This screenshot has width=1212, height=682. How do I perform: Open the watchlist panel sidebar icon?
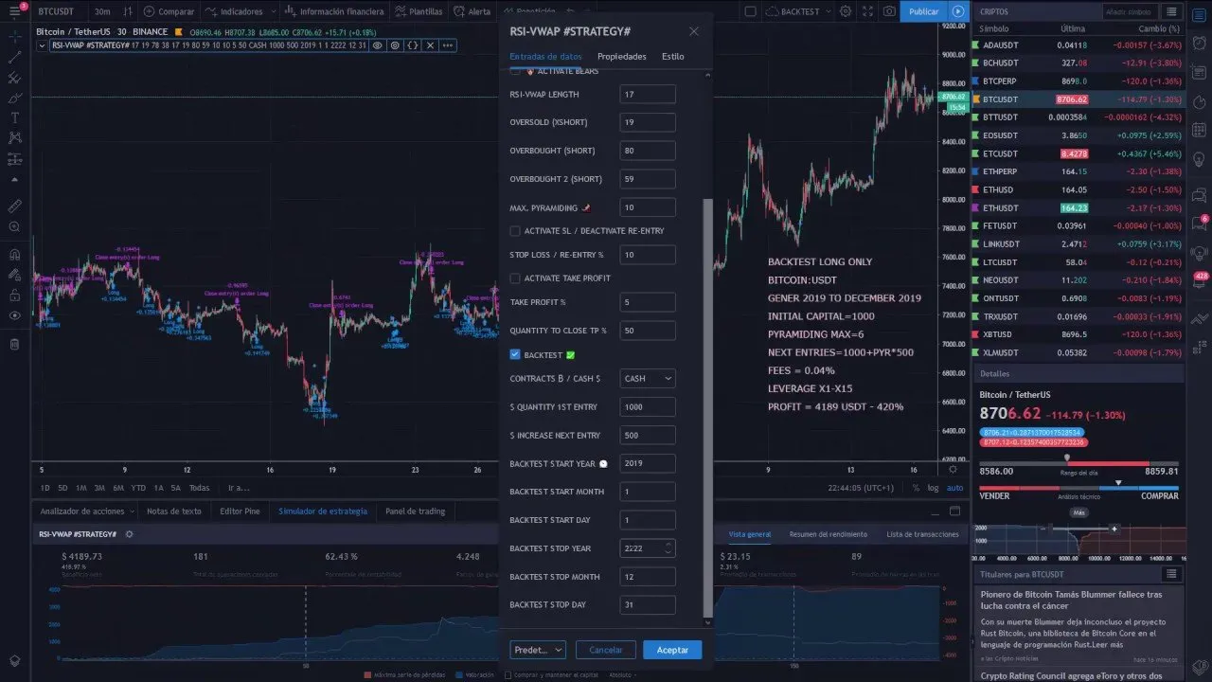1199,13
